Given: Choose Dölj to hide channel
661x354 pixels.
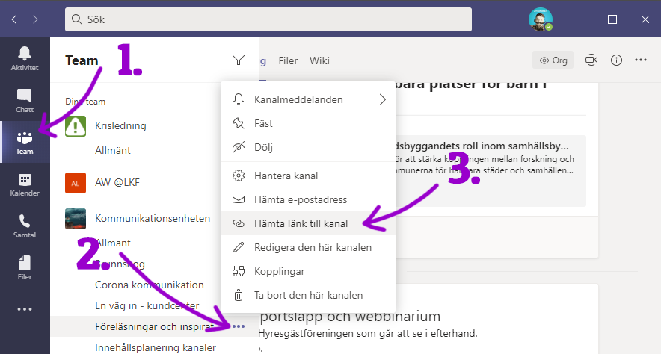Looking at the screenshot, I should click(x=308, y=147).
